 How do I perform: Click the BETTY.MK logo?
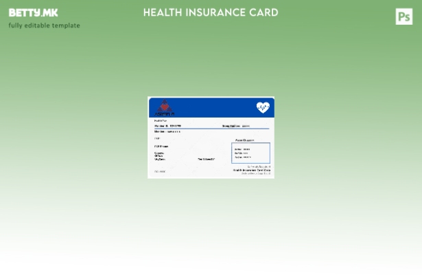click(33, 12)
